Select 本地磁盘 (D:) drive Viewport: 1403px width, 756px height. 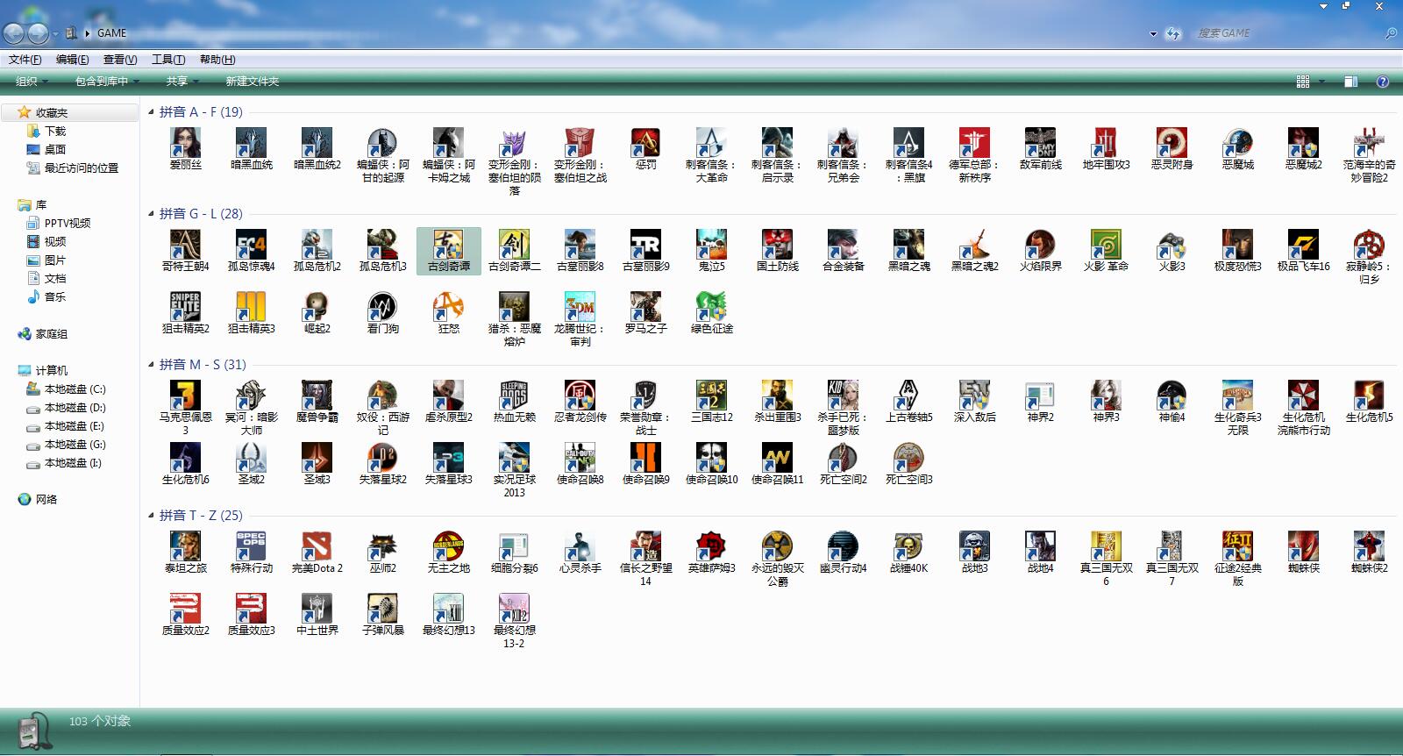[75, 408]
